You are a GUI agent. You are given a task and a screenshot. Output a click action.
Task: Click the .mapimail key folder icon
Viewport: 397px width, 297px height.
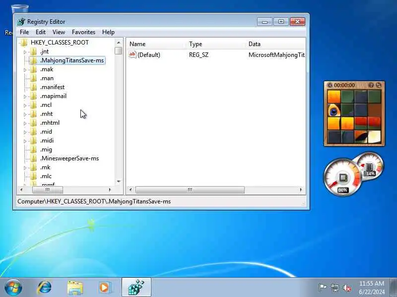(x=33, y=96)
